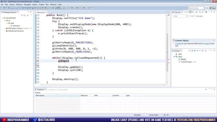Toggle Hide Fields in Outline toolbar

point(195,51)
